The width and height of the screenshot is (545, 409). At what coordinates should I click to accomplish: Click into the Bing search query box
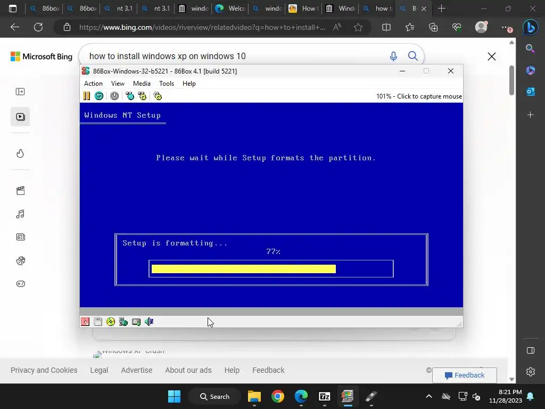coord(236,56)
